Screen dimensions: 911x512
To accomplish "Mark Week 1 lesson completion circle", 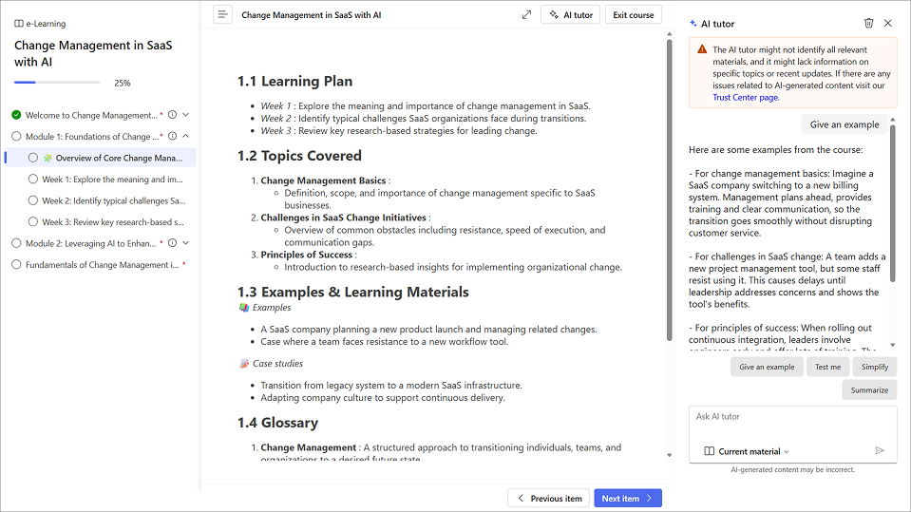I will 33,180.
